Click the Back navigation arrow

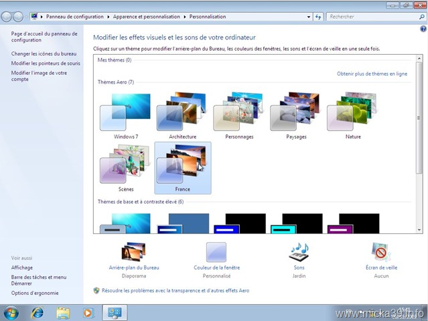(x=7, y=17)
